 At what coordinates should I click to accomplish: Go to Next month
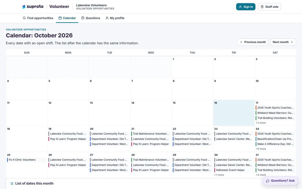283,42
